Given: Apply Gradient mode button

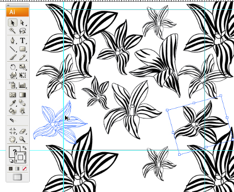Looking at the screenshot, I should 17,169.
